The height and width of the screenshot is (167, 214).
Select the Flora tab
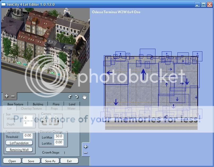pos(56,104)
